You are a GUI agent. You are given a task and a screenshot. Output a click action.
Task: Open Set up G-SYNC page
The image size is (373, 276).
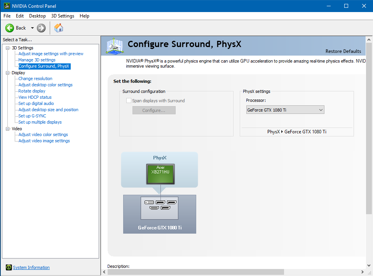pyautogui.click(x=32, y=116)
